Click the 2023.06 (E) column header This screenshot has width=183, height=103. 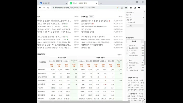point(119,61)
